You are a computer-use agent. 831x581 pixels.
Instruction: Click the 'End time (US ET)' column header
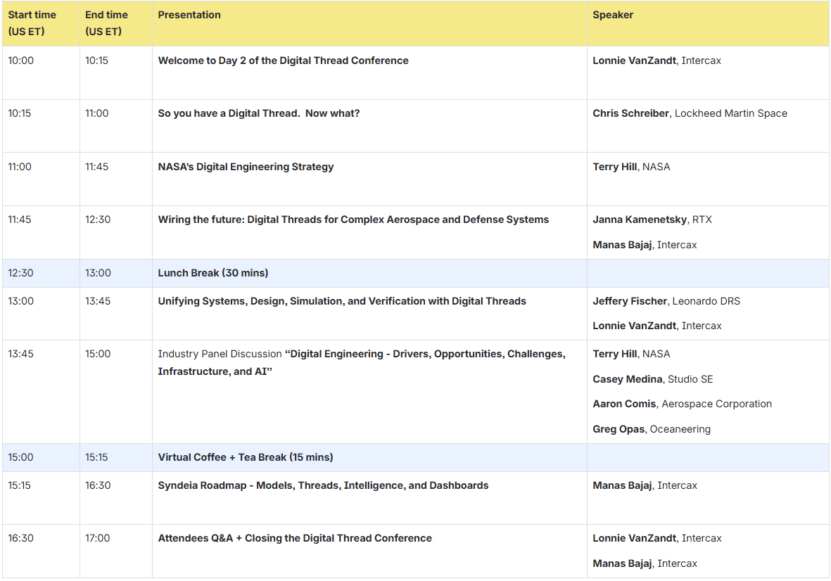(x=115, y=23)
